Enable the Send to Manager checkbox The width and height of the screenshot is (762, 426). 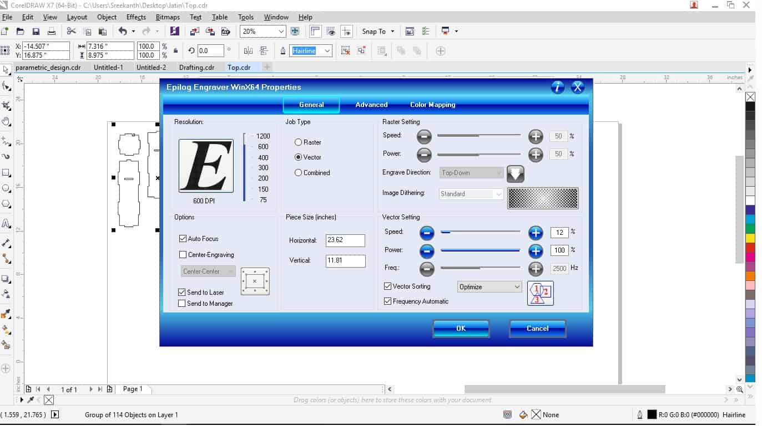[181, 304]
